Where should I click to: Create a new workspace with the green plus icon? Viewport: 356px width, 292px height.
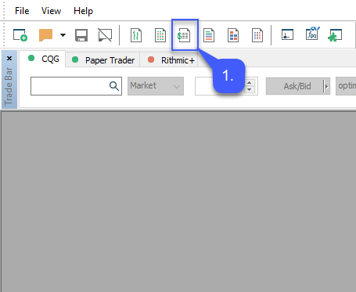(20, 35)
